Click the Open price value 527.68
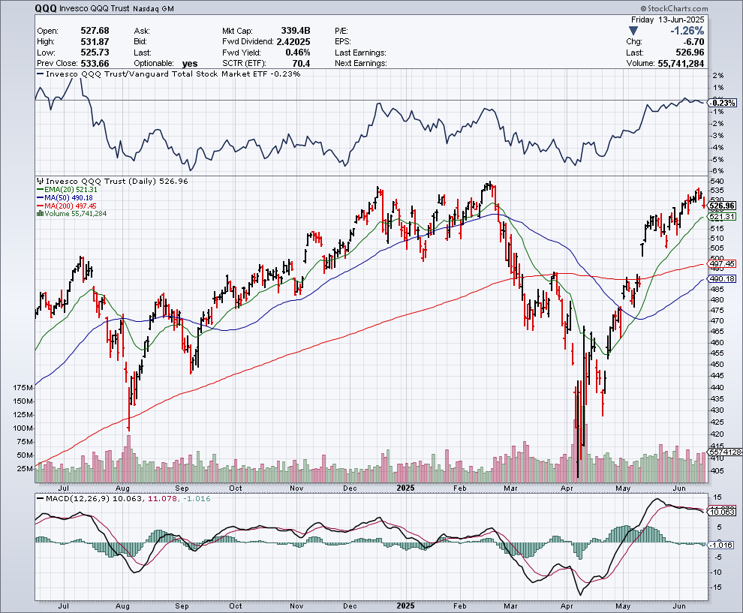Viewport: 743px width, 613px height. [x=95, y=31]
